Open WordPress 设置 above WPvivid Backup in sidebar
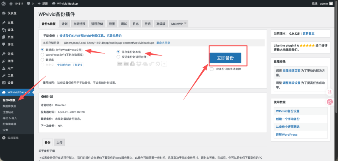Image resolution: width=338 pixels, height=161 pixels. point(17,83)
